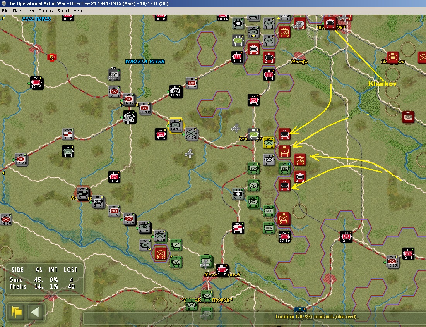Click the 'LOST' column header

click(x=71, y=270)
